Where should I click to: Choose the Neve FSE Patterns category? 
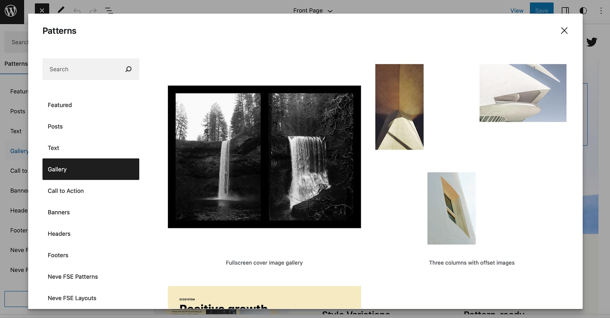click(x=73, y=277)
